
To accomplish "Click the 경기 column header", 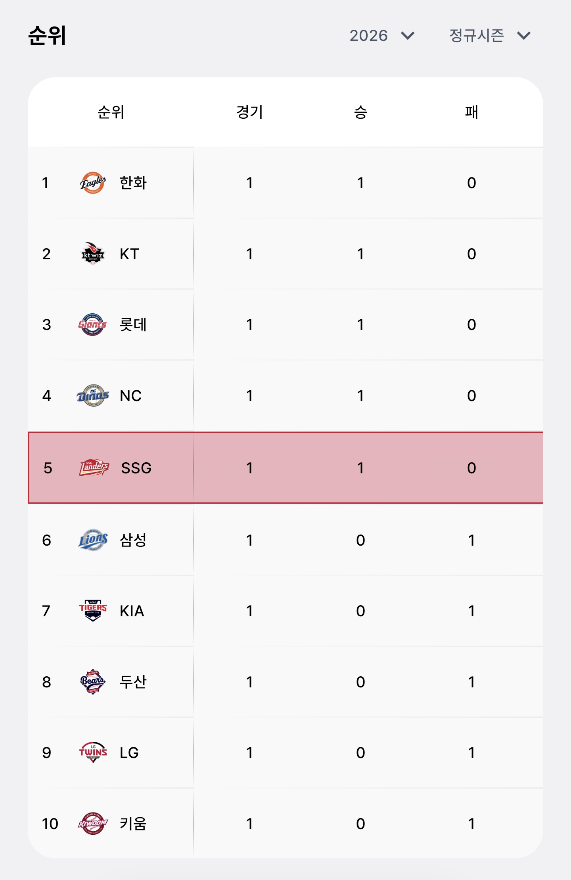I will pyautogui.click(x=249, y=112).
